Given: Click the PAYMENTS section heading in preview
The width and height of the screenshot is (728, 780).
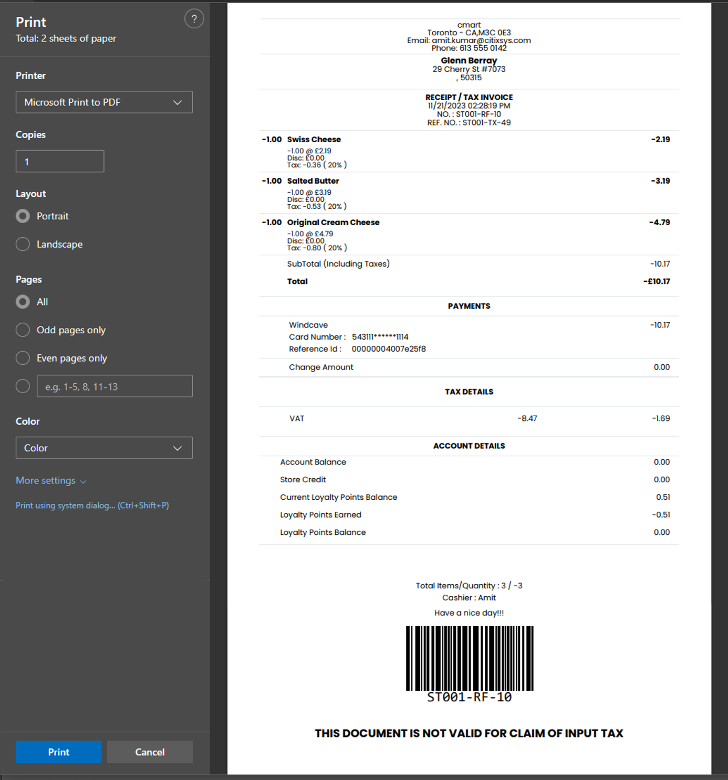Looking at the screenshot, I should [x=469, y=306].
